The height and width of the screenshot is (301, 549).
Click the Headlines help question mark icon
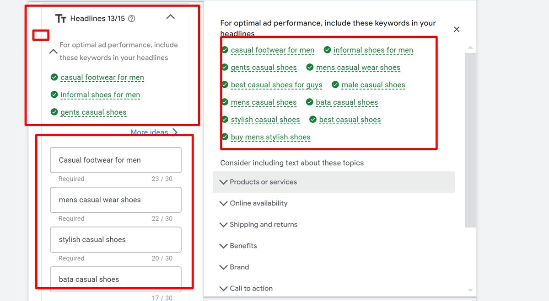tap(132, 19)
